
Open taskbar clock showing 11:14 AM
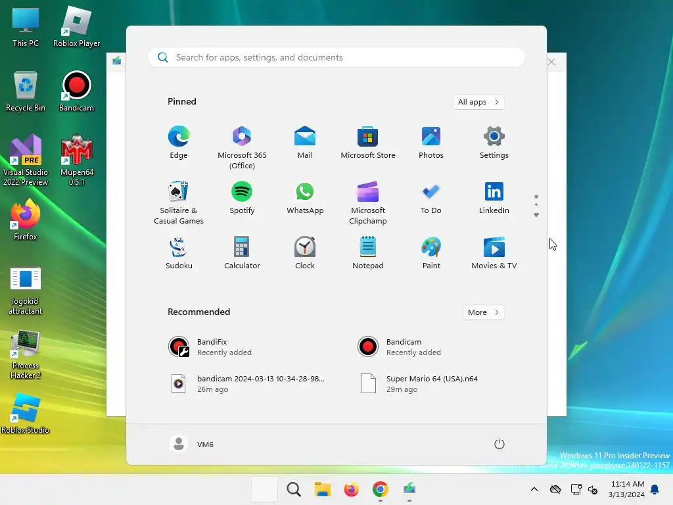pyautogui.click(x=627, y=489)
